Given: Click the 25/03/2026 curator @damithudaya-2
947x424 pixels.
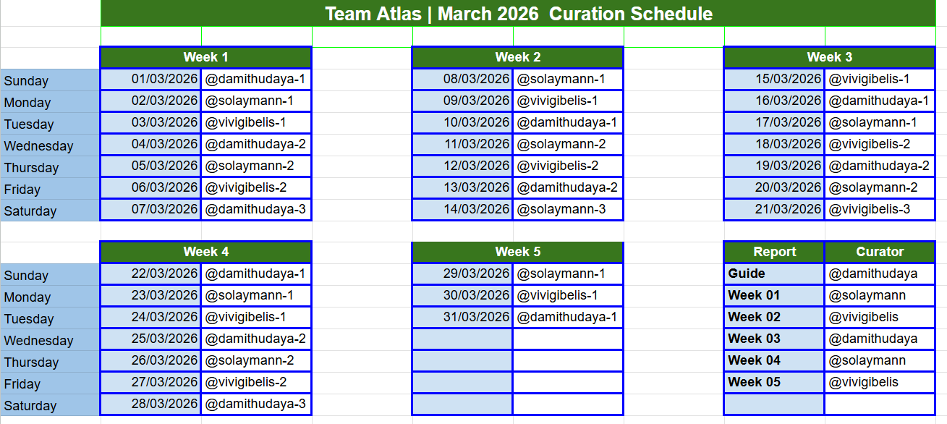Looking at the screenshot, I should pyautogui.click(x=256, y=339).
